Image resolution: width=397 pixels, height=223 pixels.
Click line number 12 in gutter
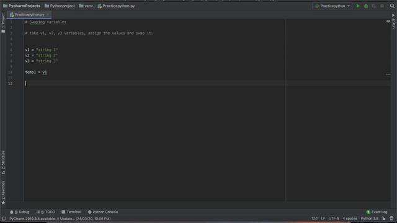click(x=10, y=83)
